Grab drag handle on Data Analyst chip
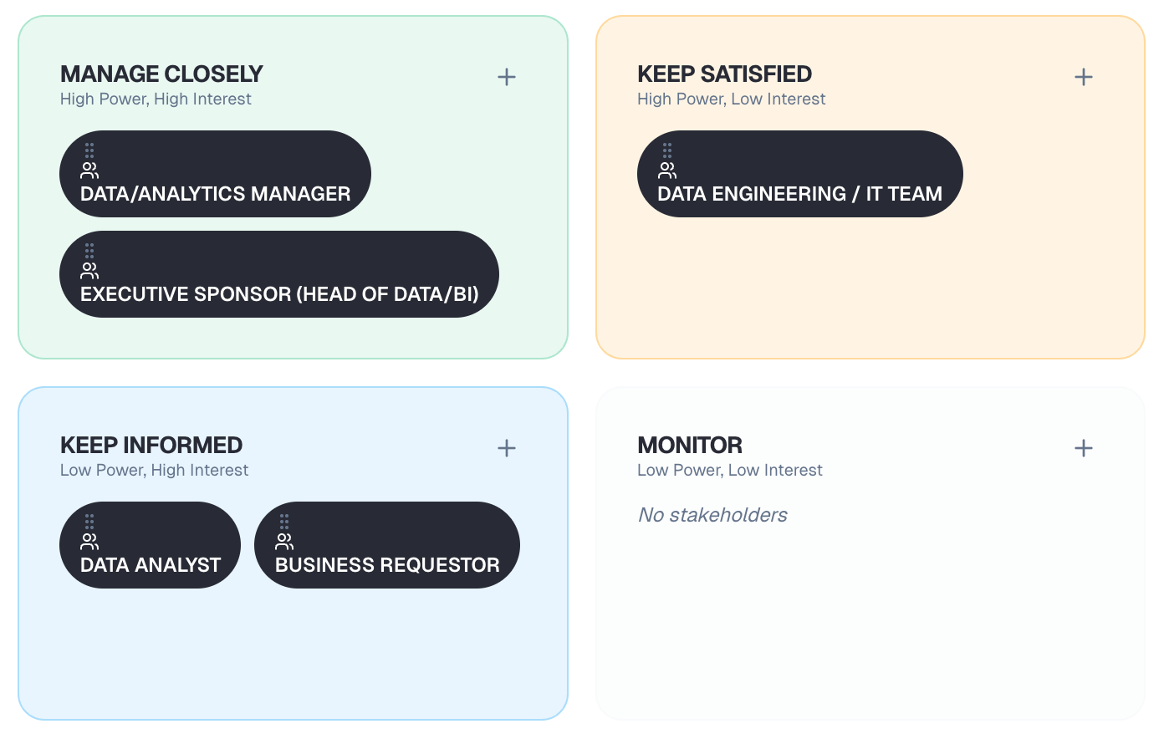The width and height of the screenshot is (1164, 739). click(x=89, y=522)
